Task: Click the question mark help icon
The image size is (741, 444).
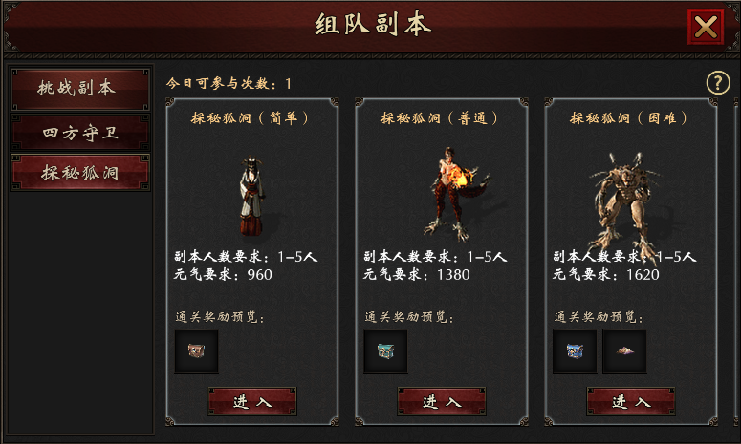Action: click(718, 83)
